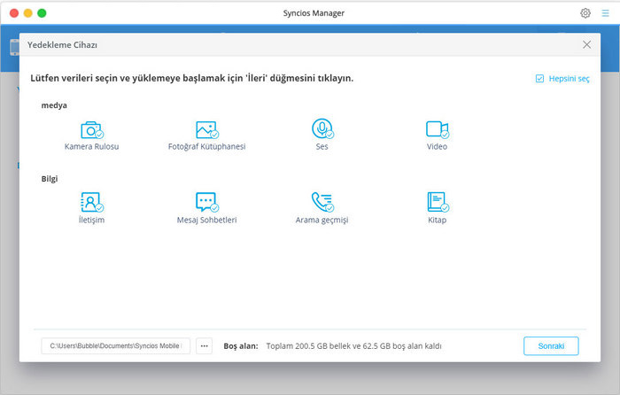Open the backup folder browse (…) button
620x395 pixels.
204,346
